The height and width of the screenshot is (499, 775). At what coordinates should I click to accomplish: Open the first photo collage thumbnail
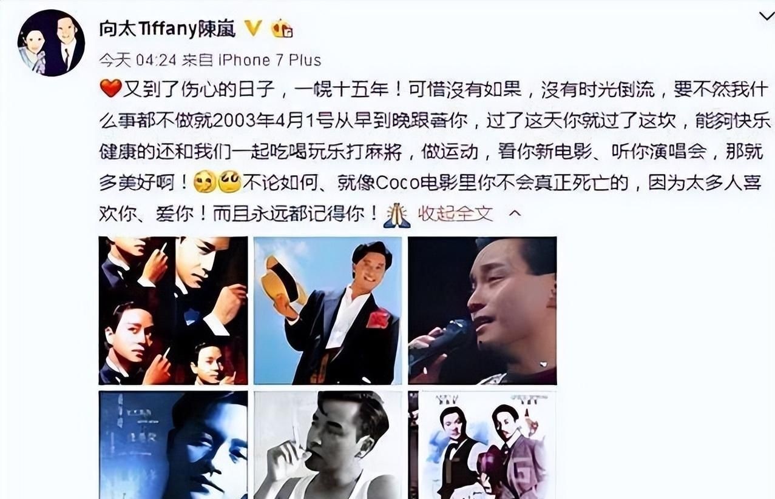174,311
